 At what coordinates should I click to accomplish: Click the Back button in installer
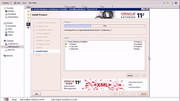click(x=115, y=94)
